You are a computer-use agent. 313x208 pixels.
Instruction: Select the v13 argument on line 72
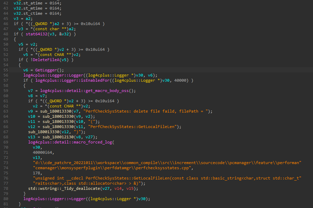(36, 158)
